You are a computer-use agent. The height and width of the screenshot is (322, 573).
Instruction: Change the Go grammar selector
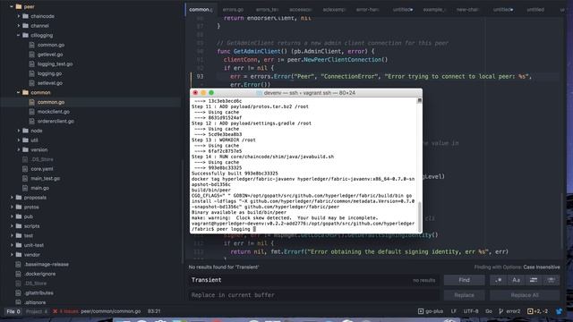489,311
